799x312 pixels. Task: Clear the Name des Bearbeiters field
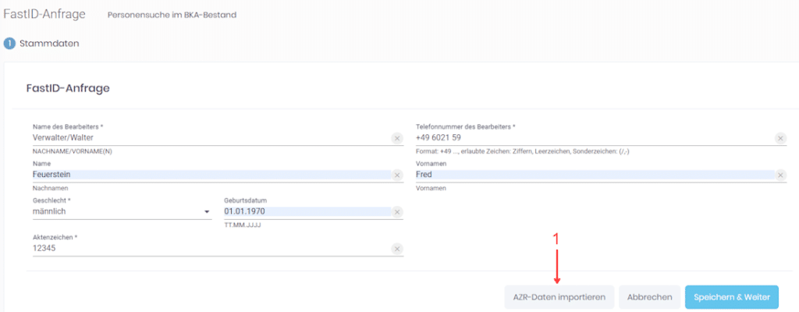396,138
